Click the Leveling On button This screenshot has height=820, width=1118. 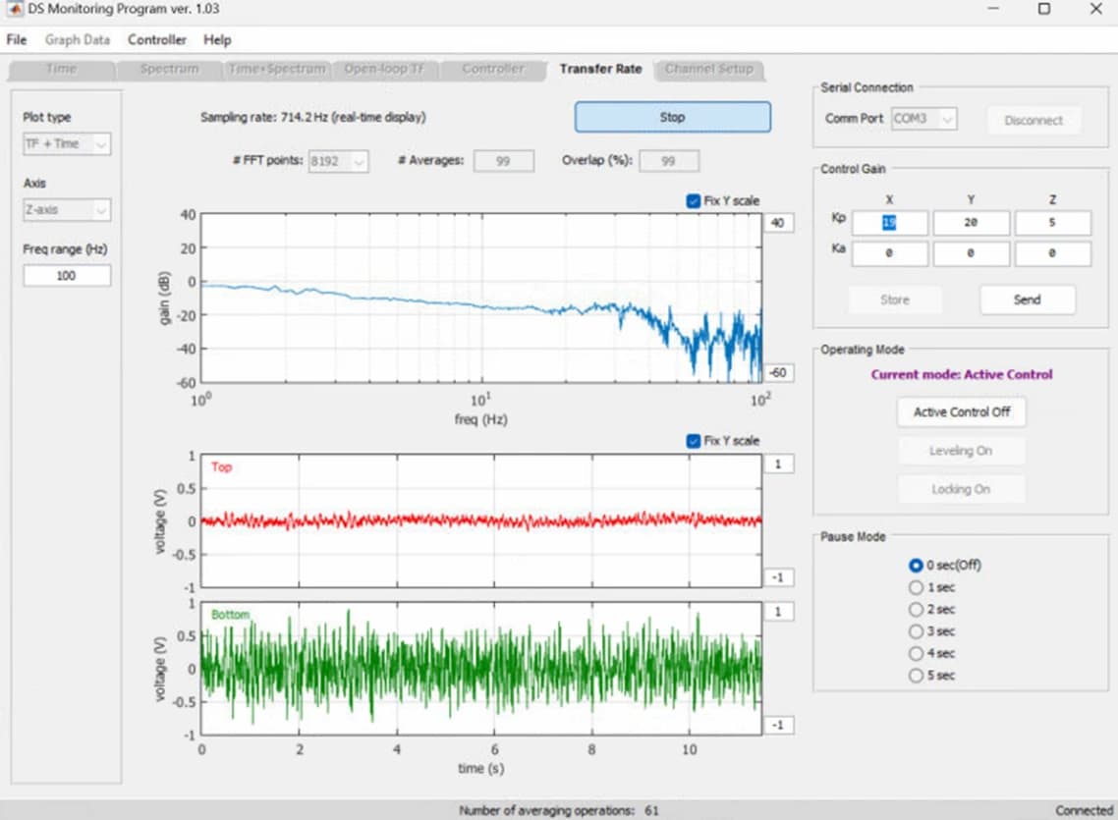(x=961, y=451)
